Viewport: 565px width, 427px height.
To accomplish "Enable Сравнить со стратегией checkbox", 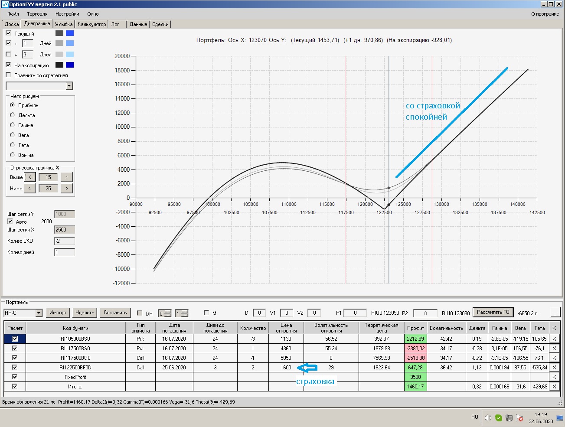I will click(x=8, y=75).
